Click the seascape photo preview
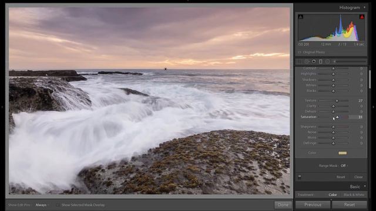376x211 pixels. point(149,100)
